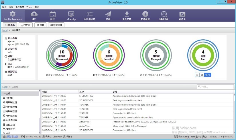Open the 網路搜尋 search icon
236x140 pixels.
coord(164,14)
